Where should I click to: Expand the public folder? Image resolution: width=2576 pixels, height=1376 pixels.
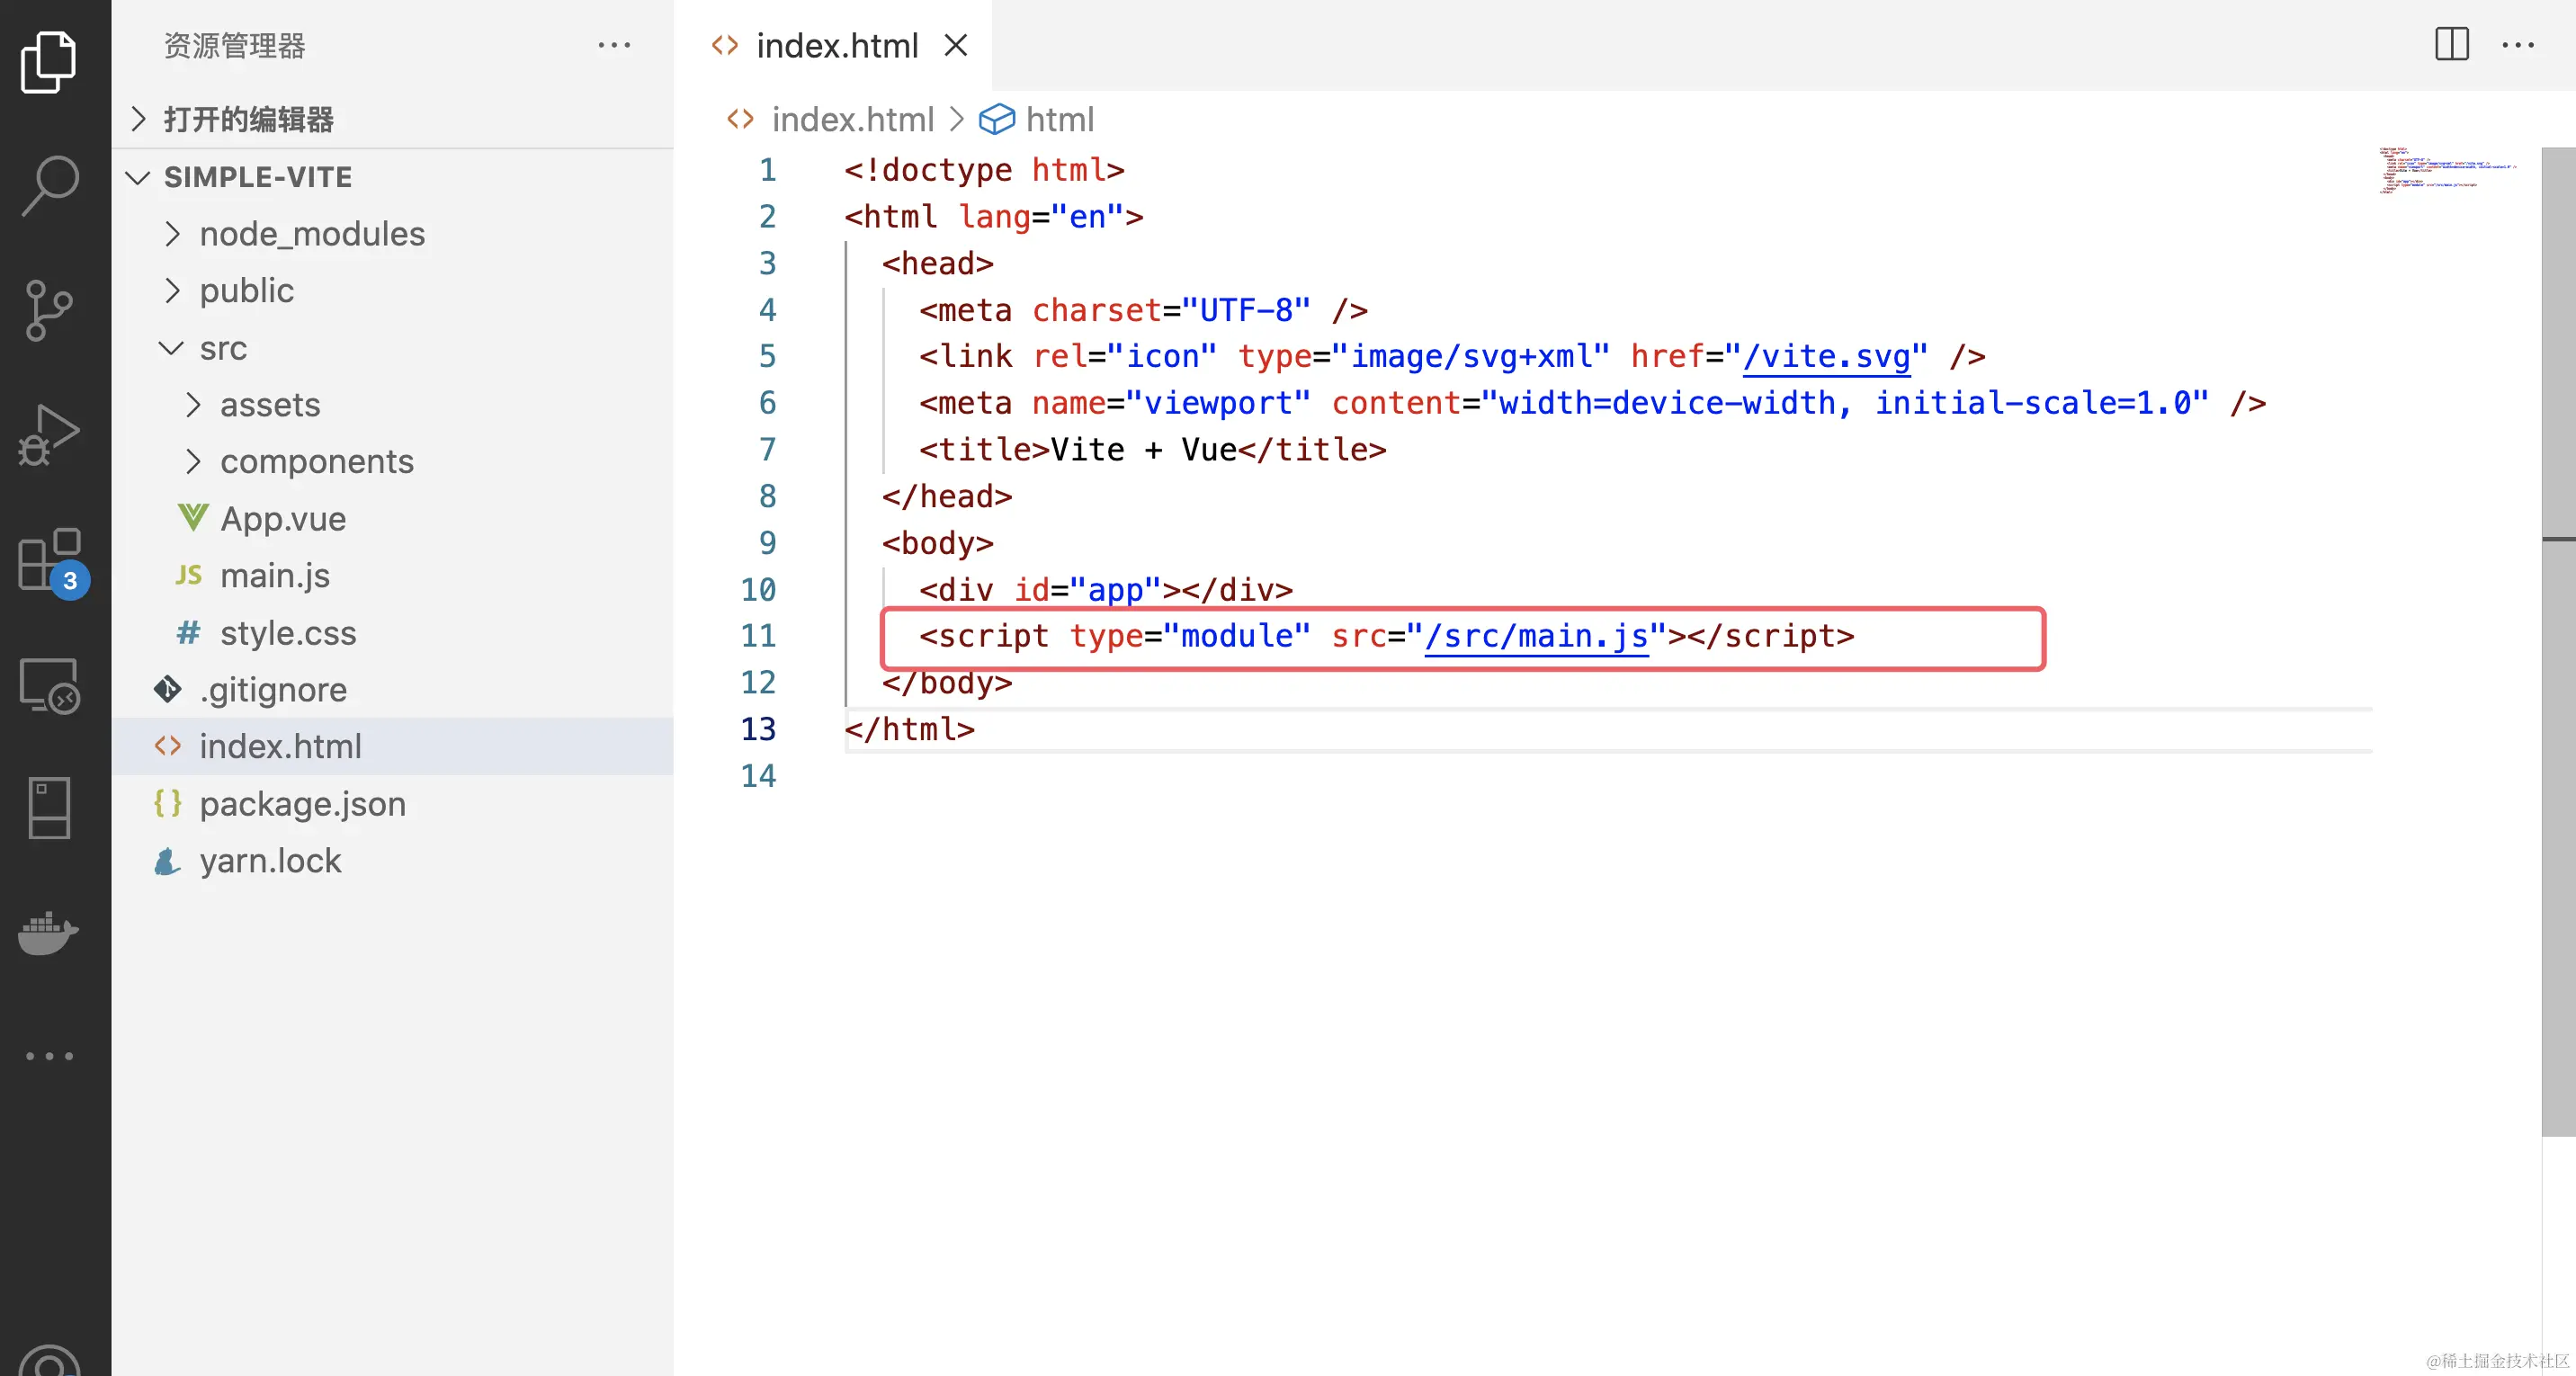[393, 290]
